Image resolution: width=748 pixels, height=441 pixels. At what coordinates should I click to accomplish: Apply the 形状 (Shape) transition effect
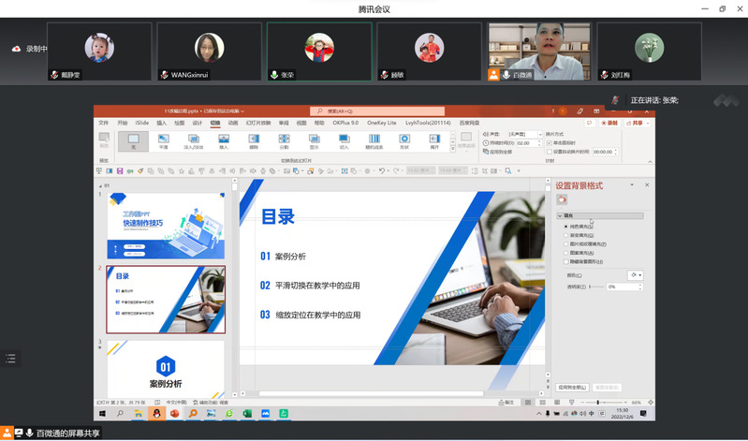coord(404,140)
